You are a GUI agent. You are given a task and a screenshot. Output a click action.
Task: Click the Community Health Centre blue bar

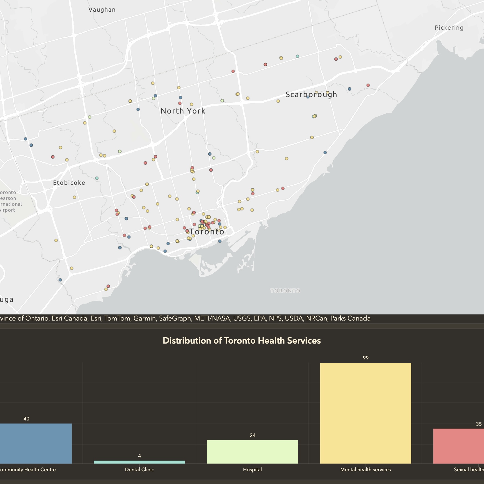coord(36,443)
